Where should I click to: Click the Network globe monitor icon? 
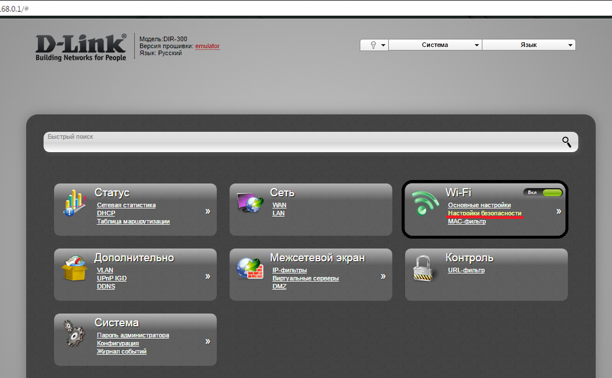click(x=250, y=203)
